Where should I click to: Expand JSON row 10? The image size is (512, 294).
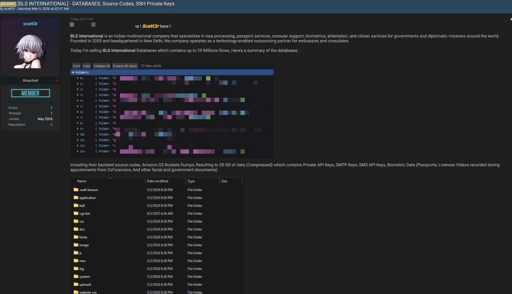78,134
